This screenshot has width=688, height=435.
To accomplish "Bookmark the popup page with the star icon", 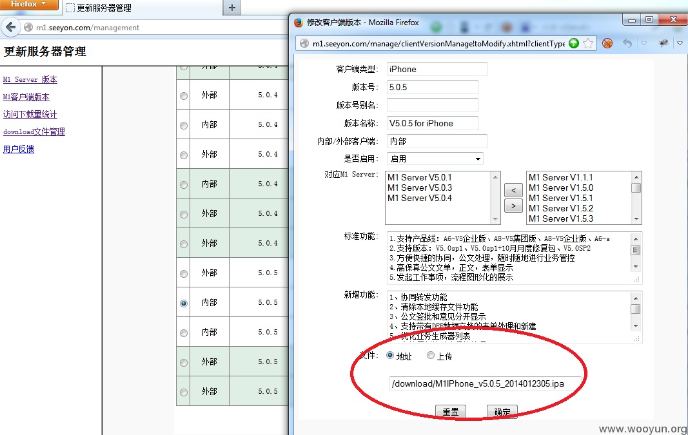I will [x=588, y=43].
